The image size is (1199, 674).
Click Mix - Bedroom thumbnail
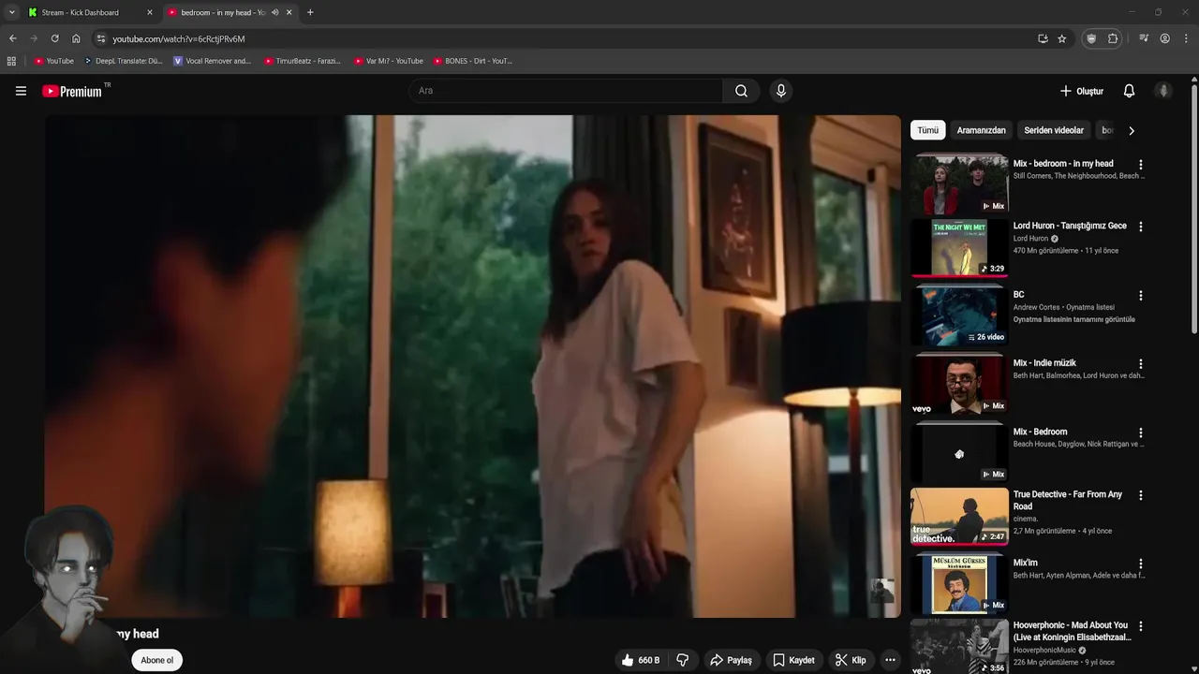(x=959, y=453)
